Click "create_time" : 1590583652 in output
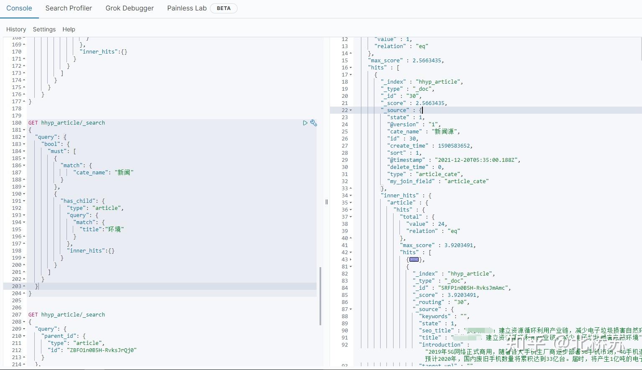 tap(430, 146)
